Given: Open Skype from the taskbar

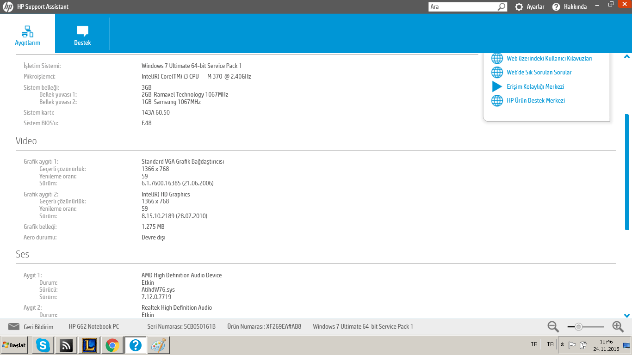Looking at the screenshot, I should point(43,345).
